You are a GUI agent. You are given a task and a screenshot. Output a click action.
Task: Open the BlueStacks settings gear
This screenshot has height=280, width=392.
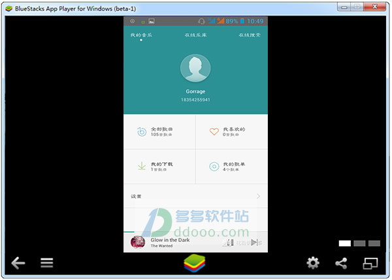coord(313,264)
